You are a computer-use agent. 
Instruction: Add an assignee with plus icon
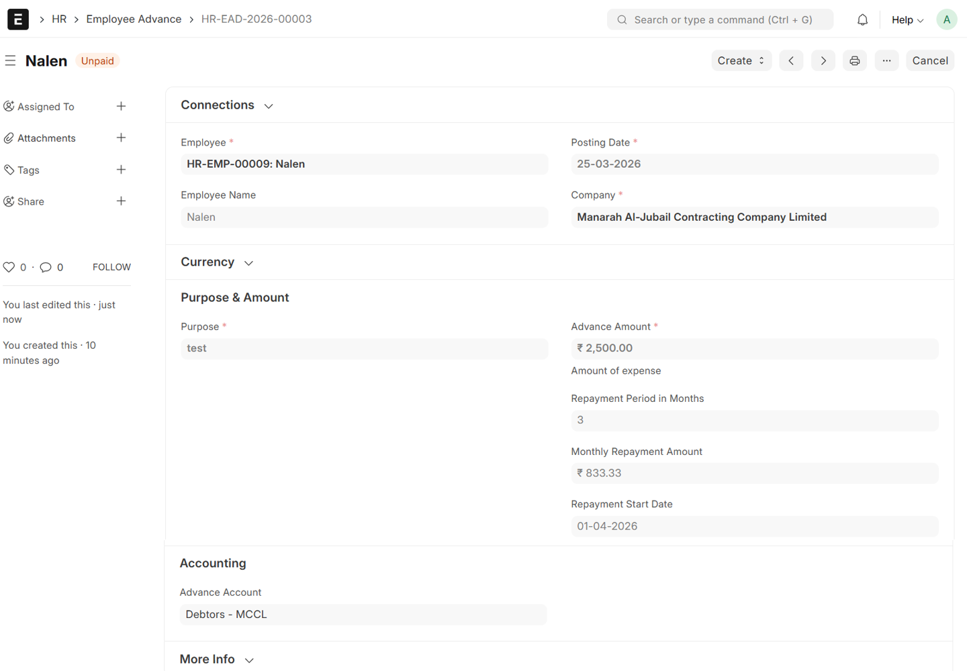121,106
